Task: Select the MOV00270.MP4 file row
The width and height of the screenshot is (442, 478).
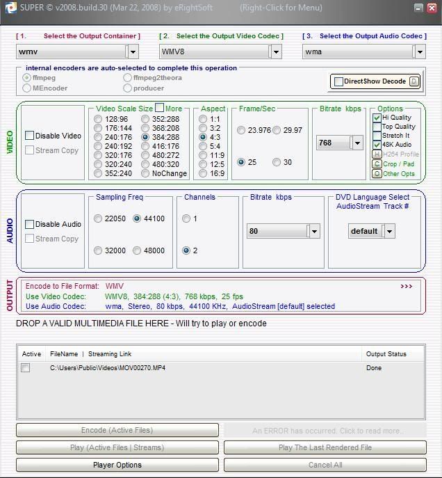Action: click(x=221, y=368)
